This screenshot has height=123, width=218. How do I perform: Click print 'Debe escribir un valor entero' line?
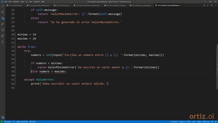69,84
